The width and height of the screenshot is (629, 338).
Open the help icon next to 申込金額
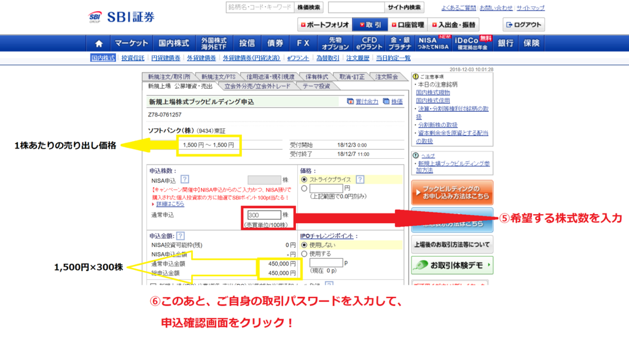[181, 236]
